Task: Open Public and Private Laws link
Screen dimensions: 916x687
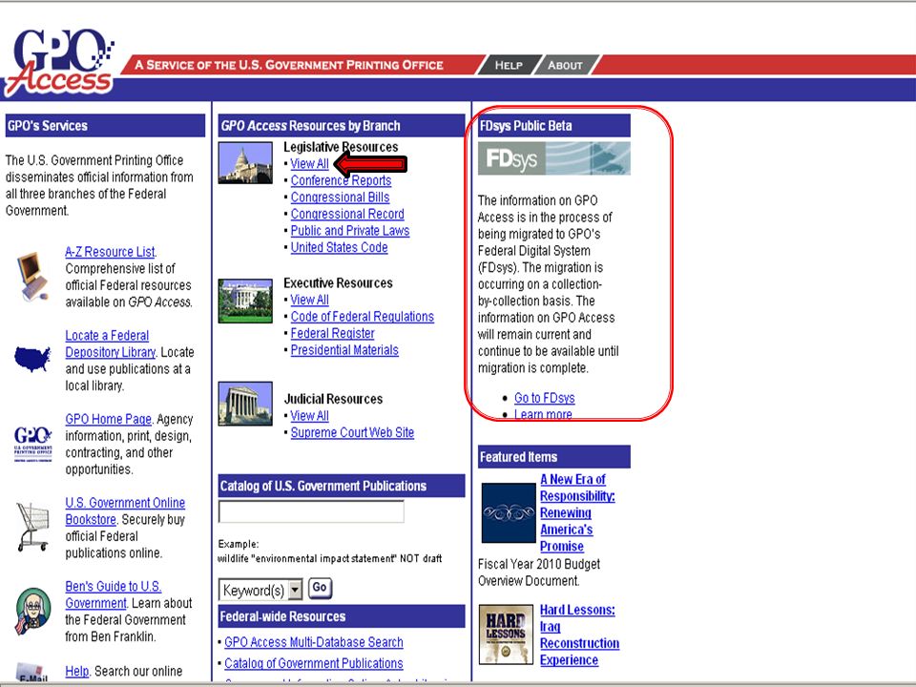Action: point(350,231)
